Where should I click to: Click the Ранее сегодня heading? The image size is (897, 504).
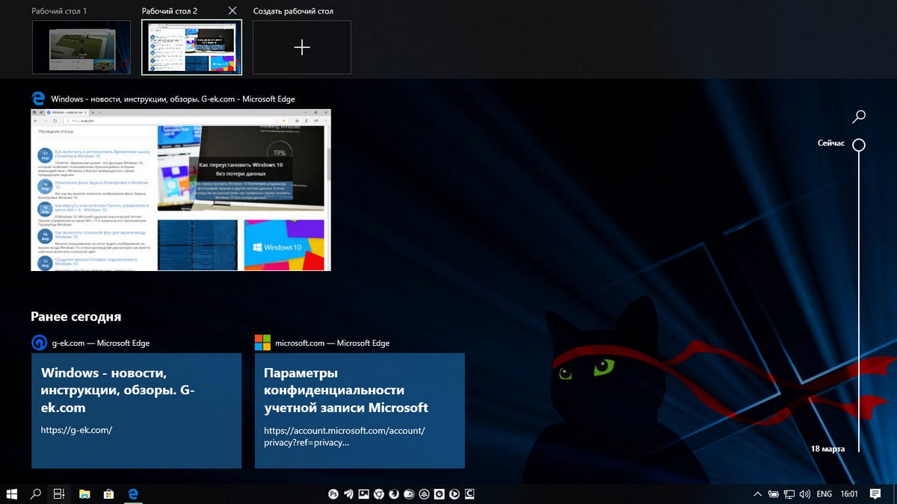pyautogui.click(x=75, y=317)
